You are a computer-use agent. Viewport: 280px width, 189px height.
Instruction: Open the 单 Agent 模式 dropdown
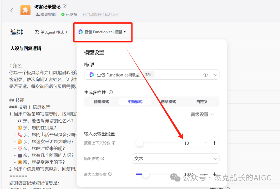pyautogui.click(x=51, y=32)
